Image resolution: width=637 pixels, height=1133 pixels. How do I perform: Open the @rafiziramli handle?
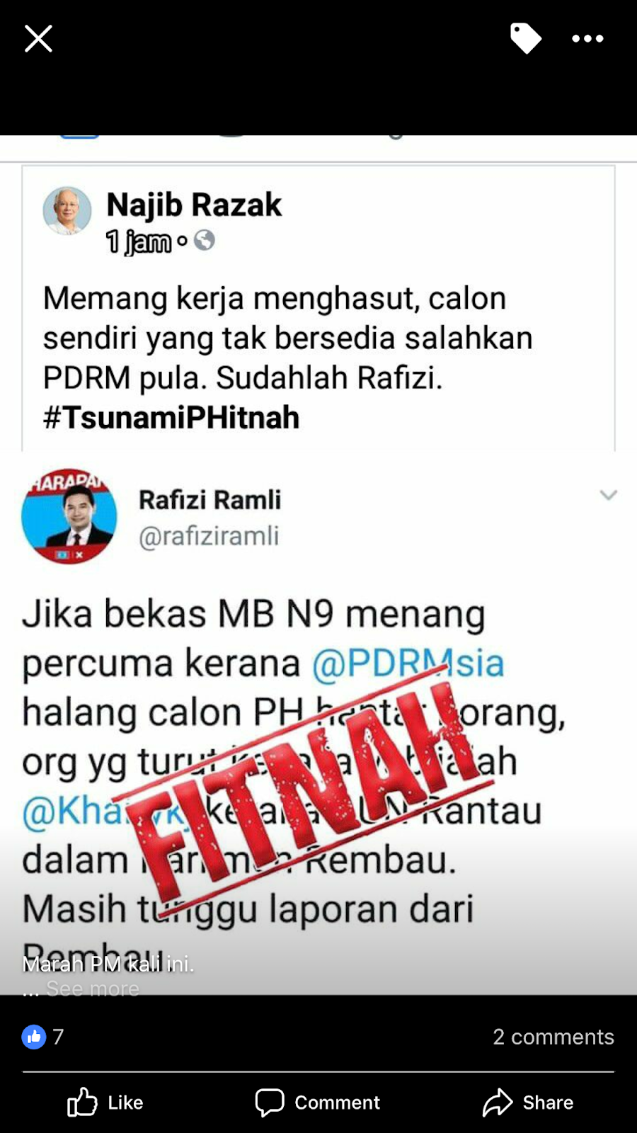point(209,536)
